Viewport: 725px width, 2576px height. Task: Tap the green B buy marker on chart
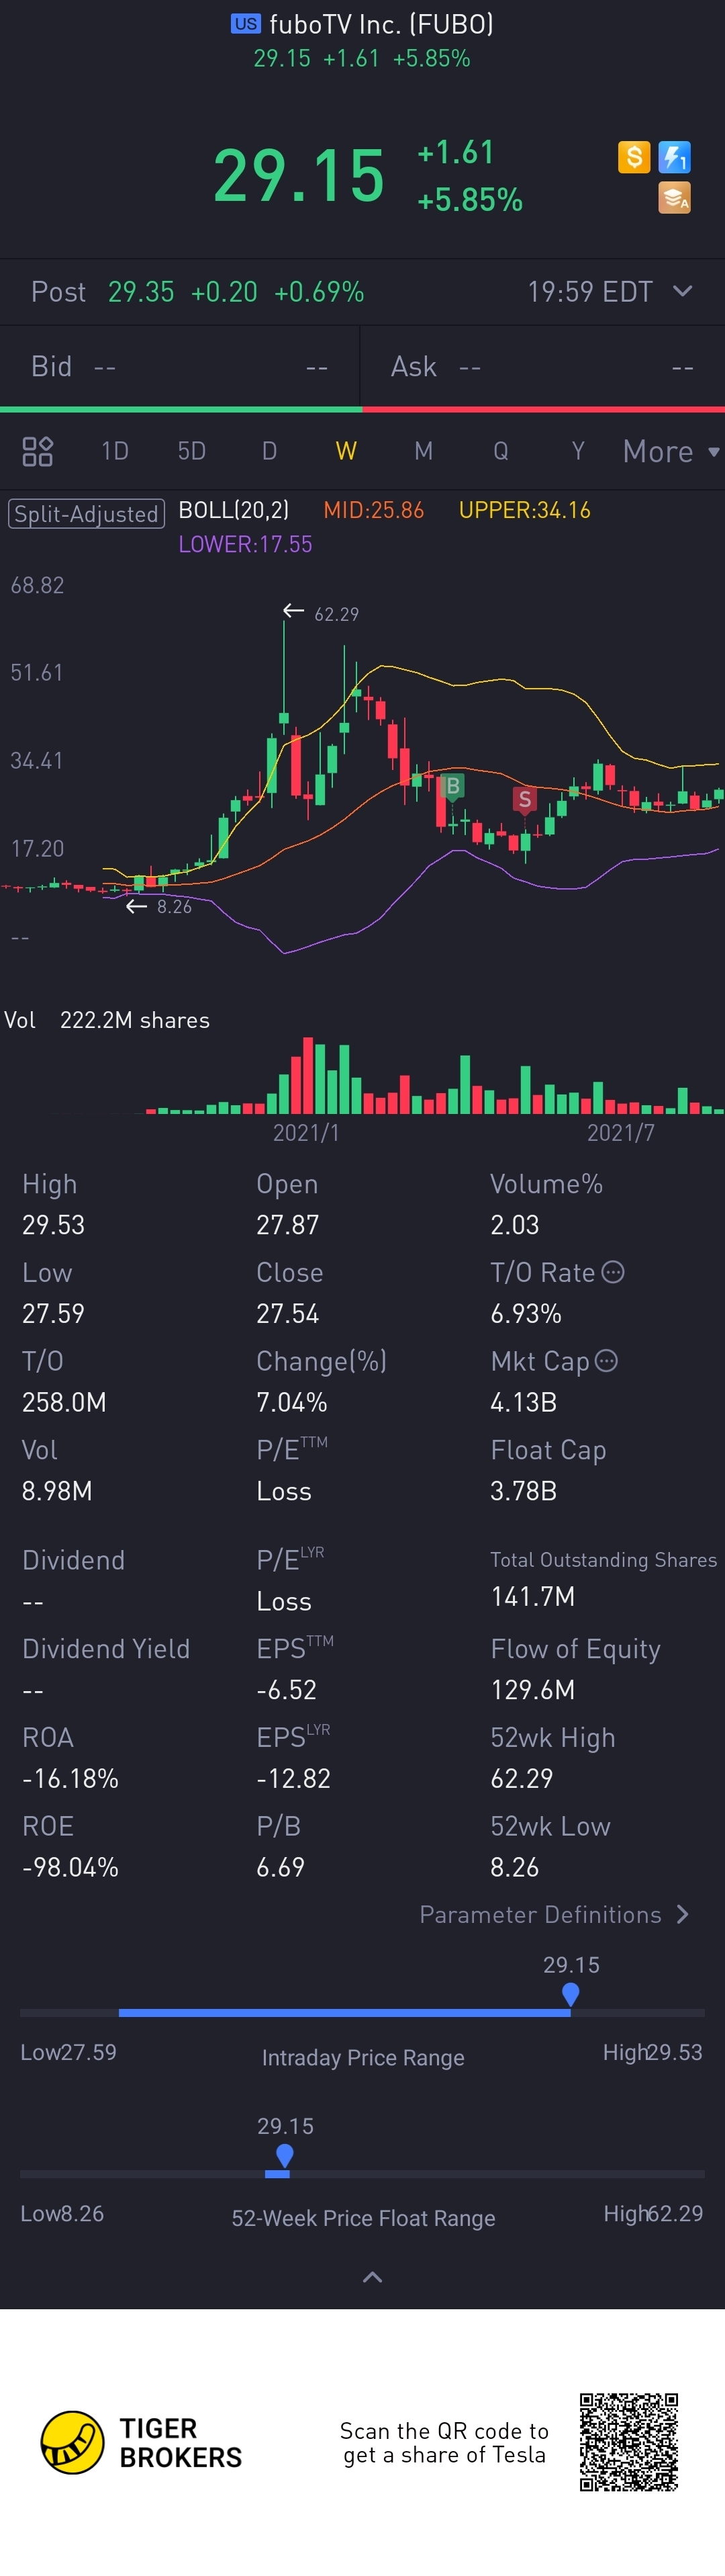click(x=452, y=786)
